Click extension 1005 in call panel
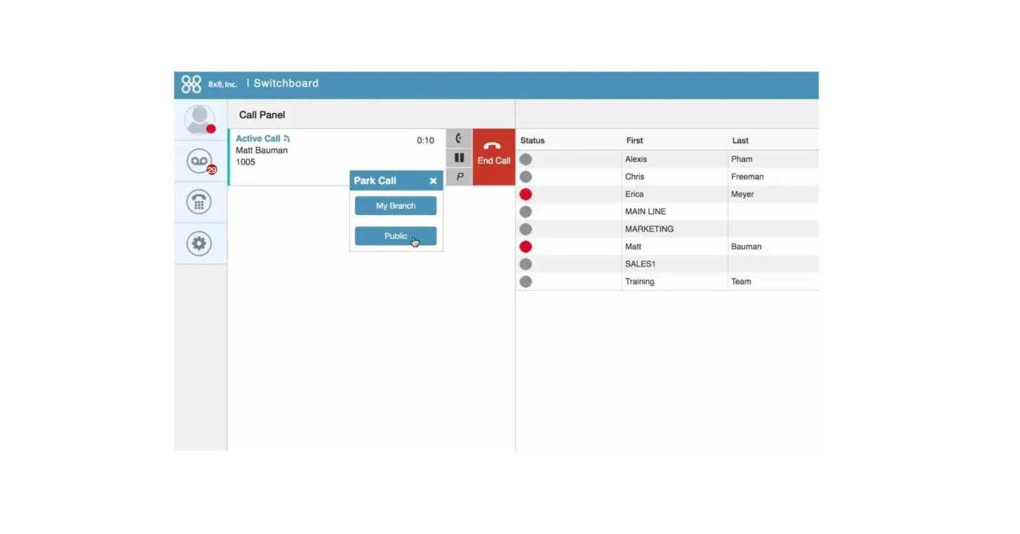 [x=245, y=162]
